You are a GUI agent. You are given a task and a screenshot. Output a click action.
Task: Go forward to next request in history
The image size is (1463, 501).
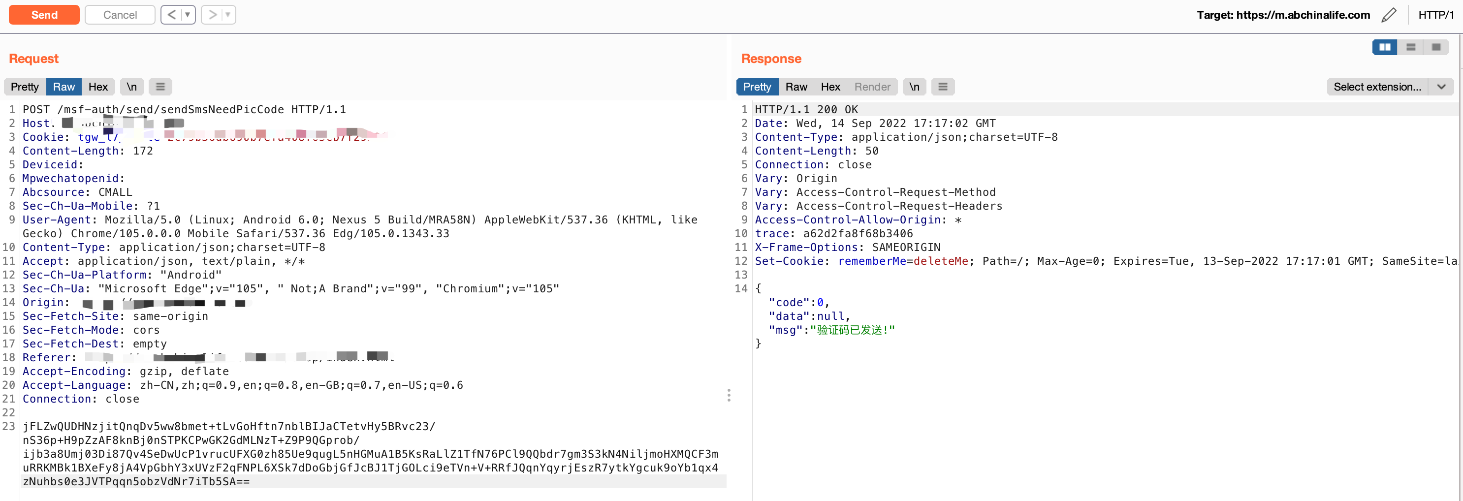point(212,15)
